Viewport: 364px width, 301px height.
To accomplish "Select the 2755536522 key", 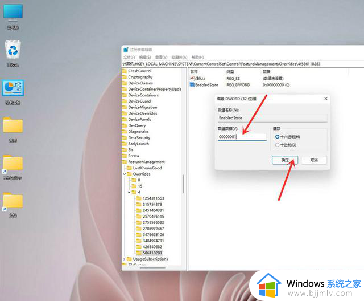I will 154,222.
